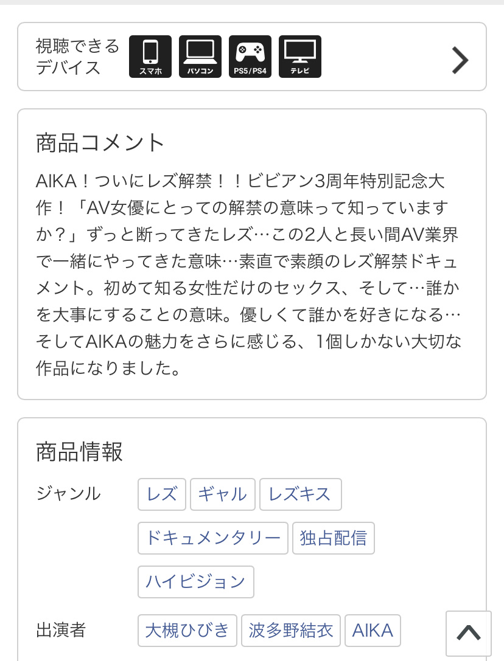Viewport: 504px width, 661px height.
Task: Tap the 視聴できるデバイス label
Action: click(x=78, y=57)
